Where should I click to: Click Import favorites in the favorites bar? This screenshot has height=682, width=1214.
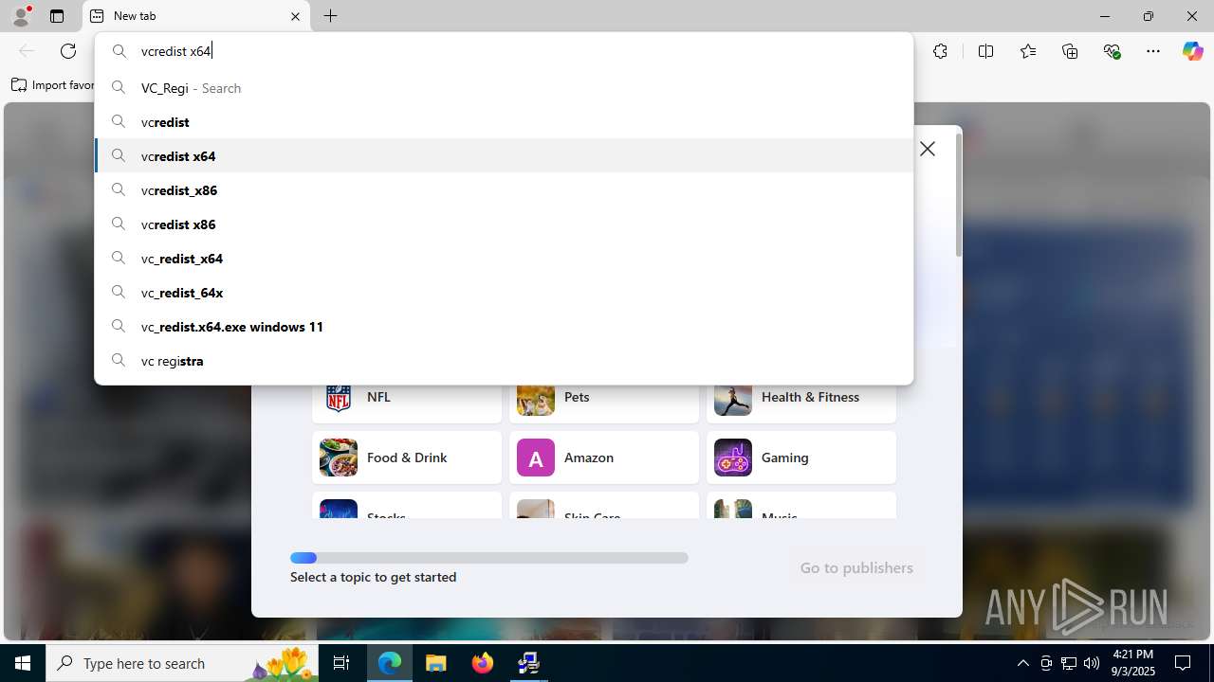click(x=53, y=85)
